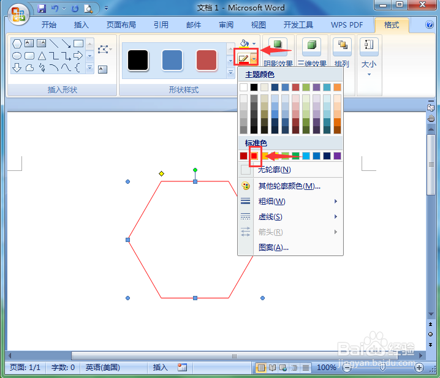Select the triangle shape
440x378 pixels.
click(42, 56)
